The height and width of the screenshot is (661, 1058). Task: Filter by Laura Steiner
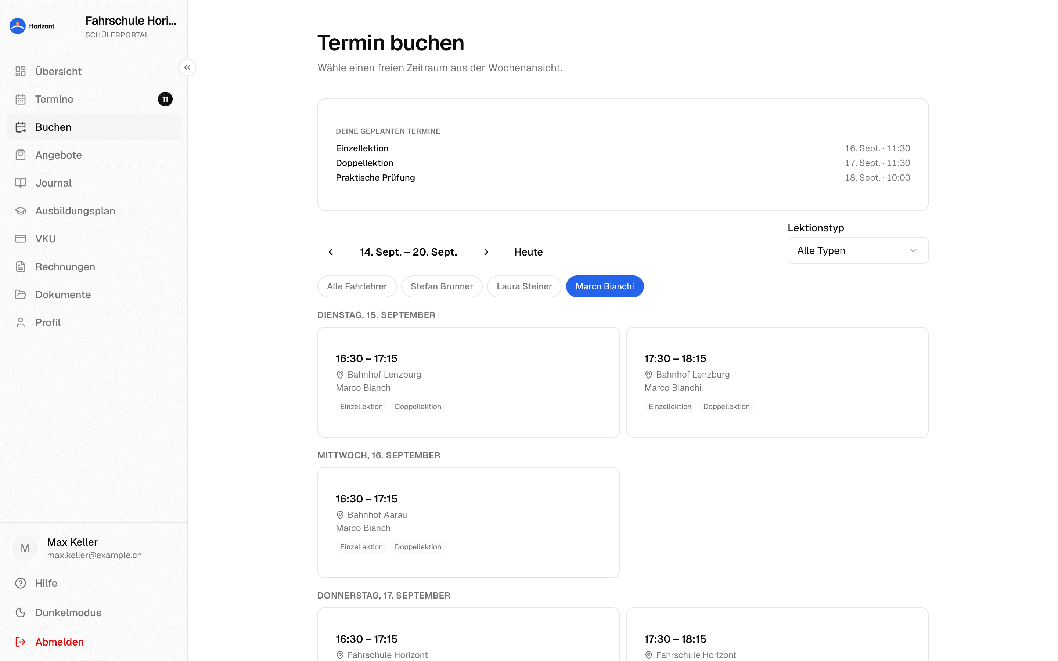(x=524, y=286)
